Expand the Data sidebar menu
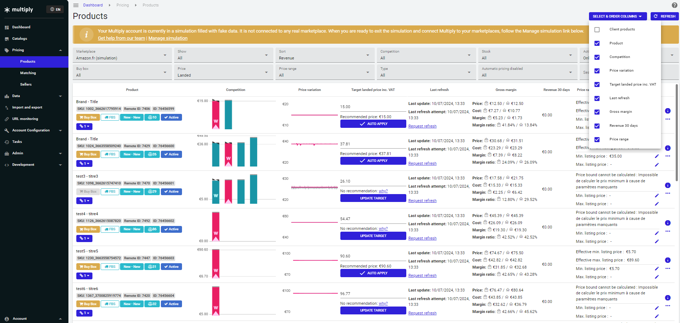Image resolution: width=680 pixels, height=323 pixels. point(34,96)
